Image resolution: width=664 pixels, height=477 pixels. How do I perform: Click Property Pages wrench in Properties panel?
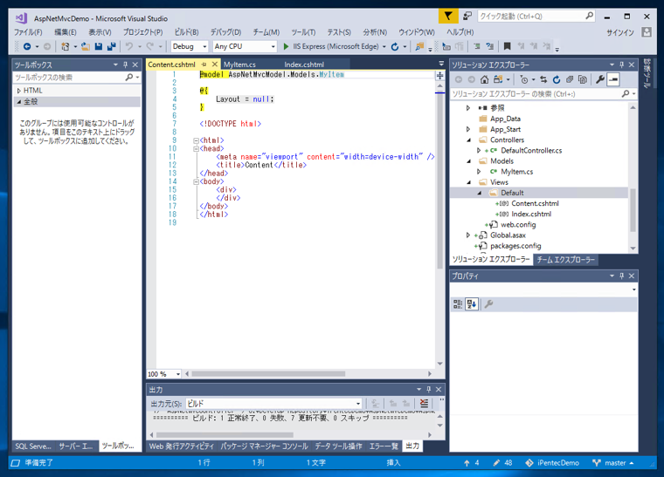[488, 304]
